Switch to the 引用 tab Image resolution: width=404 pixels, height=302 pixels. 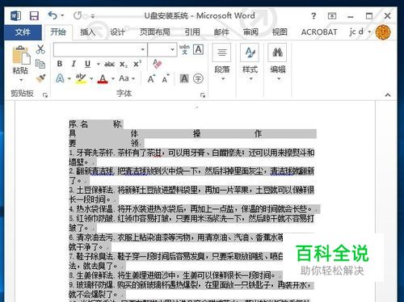[192, 32]
